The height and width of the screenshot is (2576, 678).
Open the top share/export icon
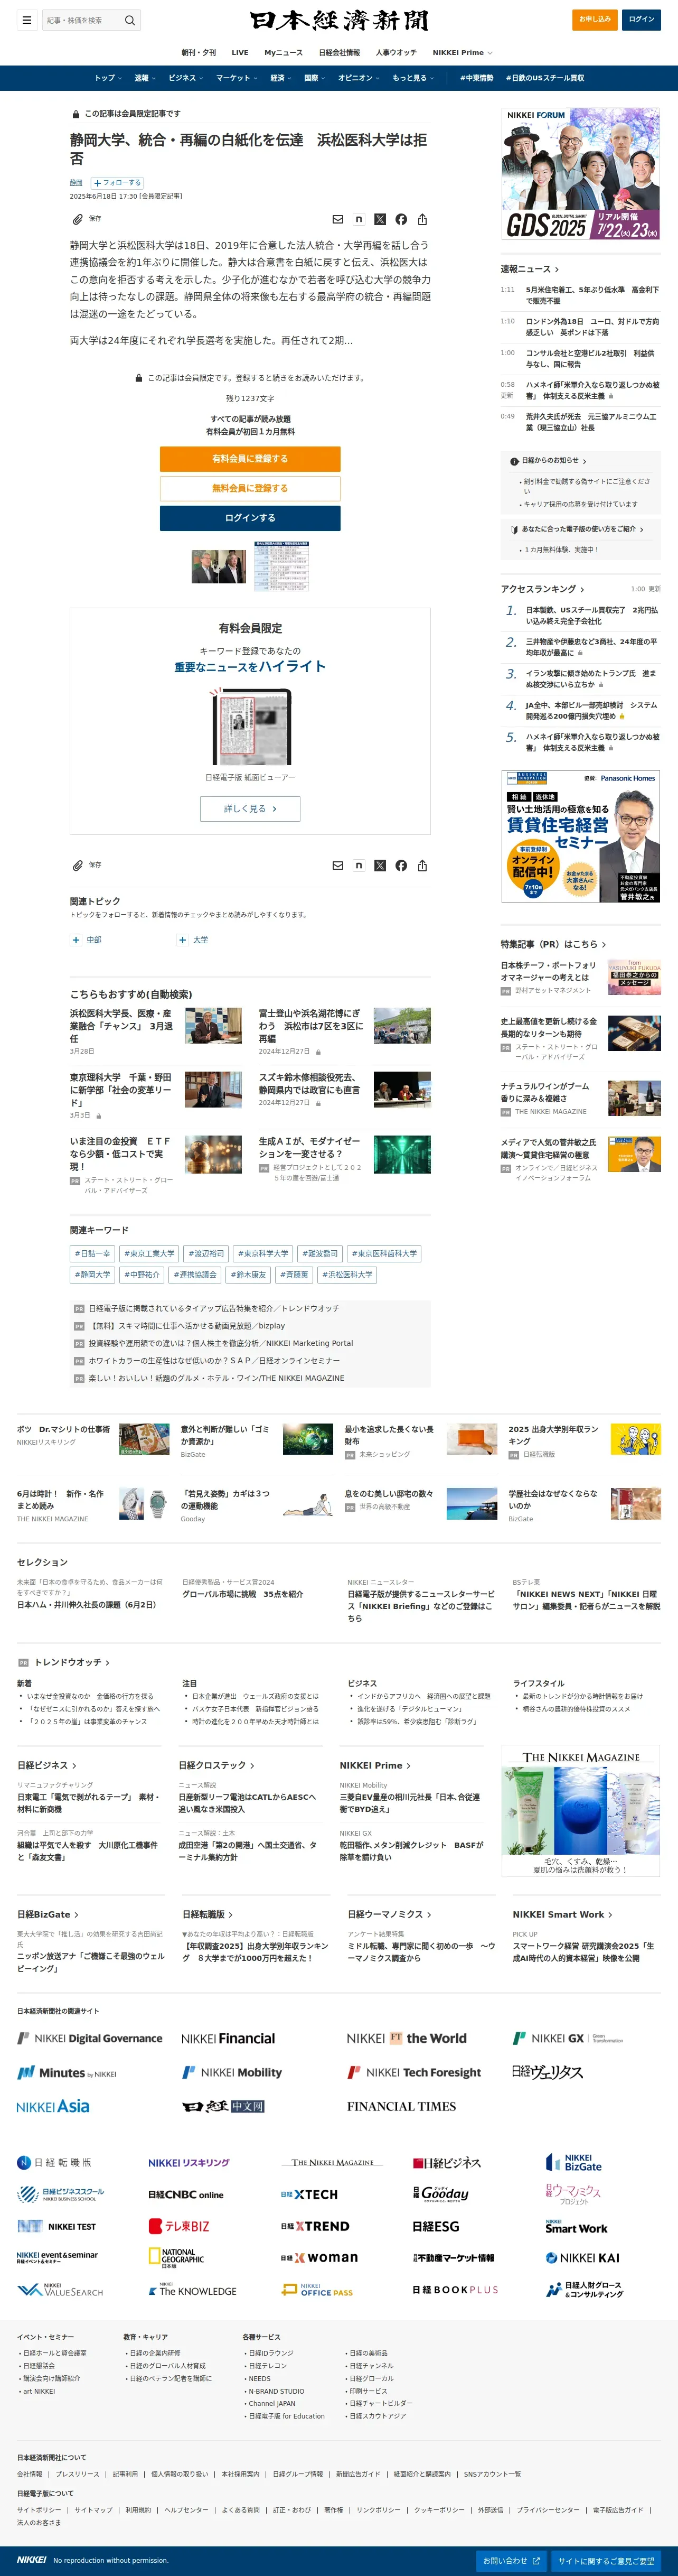(422, 219)
